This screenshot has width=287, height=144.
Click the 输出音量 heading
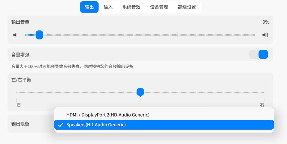click(x=20, y=22)
